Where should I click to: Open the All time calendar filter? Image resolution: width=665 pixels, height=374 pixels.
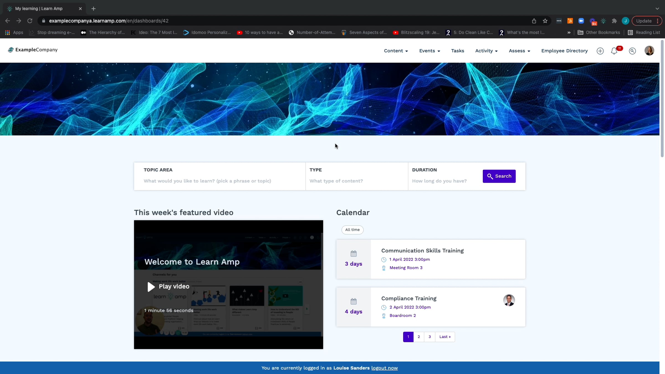[x=352, y=230]
